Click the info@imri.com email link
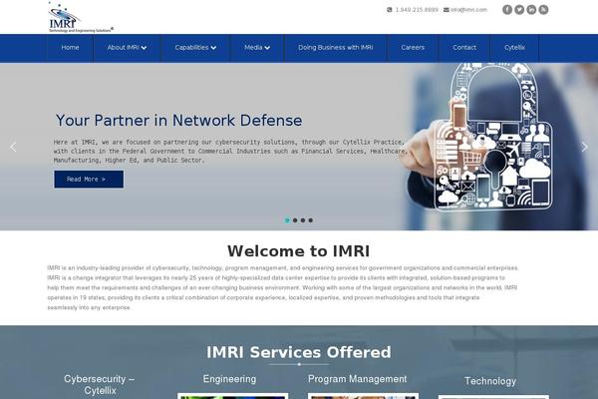Viewport: 598px width, 399px height. pos(468,10)
